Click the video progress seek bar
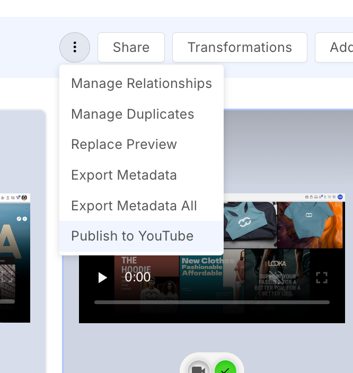 tap(212, 302)
